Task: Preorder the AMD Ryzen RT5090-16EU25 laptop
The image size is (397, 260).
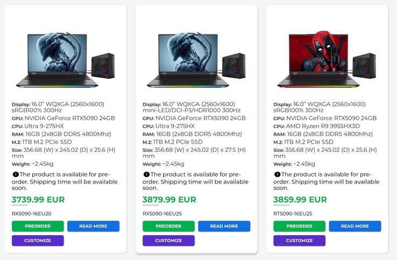Action: point(299,226)
